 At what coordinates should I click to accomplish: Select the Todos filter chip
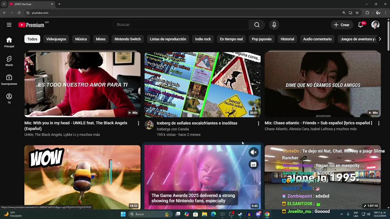pyautogui.click(x=32, y=39)
